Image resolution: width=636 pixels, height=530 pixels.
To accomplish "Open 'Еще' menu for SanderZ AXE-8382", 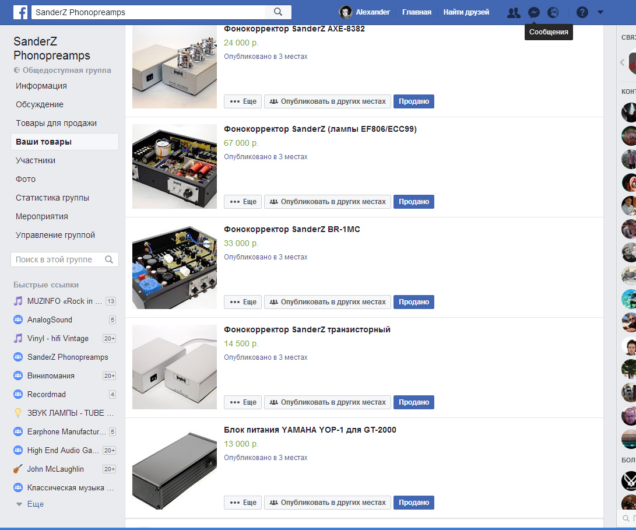I will (x=243, y=101).
